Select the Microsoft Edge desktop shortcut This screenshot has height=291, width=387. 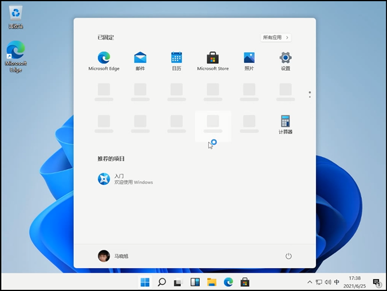pos(16,57)
